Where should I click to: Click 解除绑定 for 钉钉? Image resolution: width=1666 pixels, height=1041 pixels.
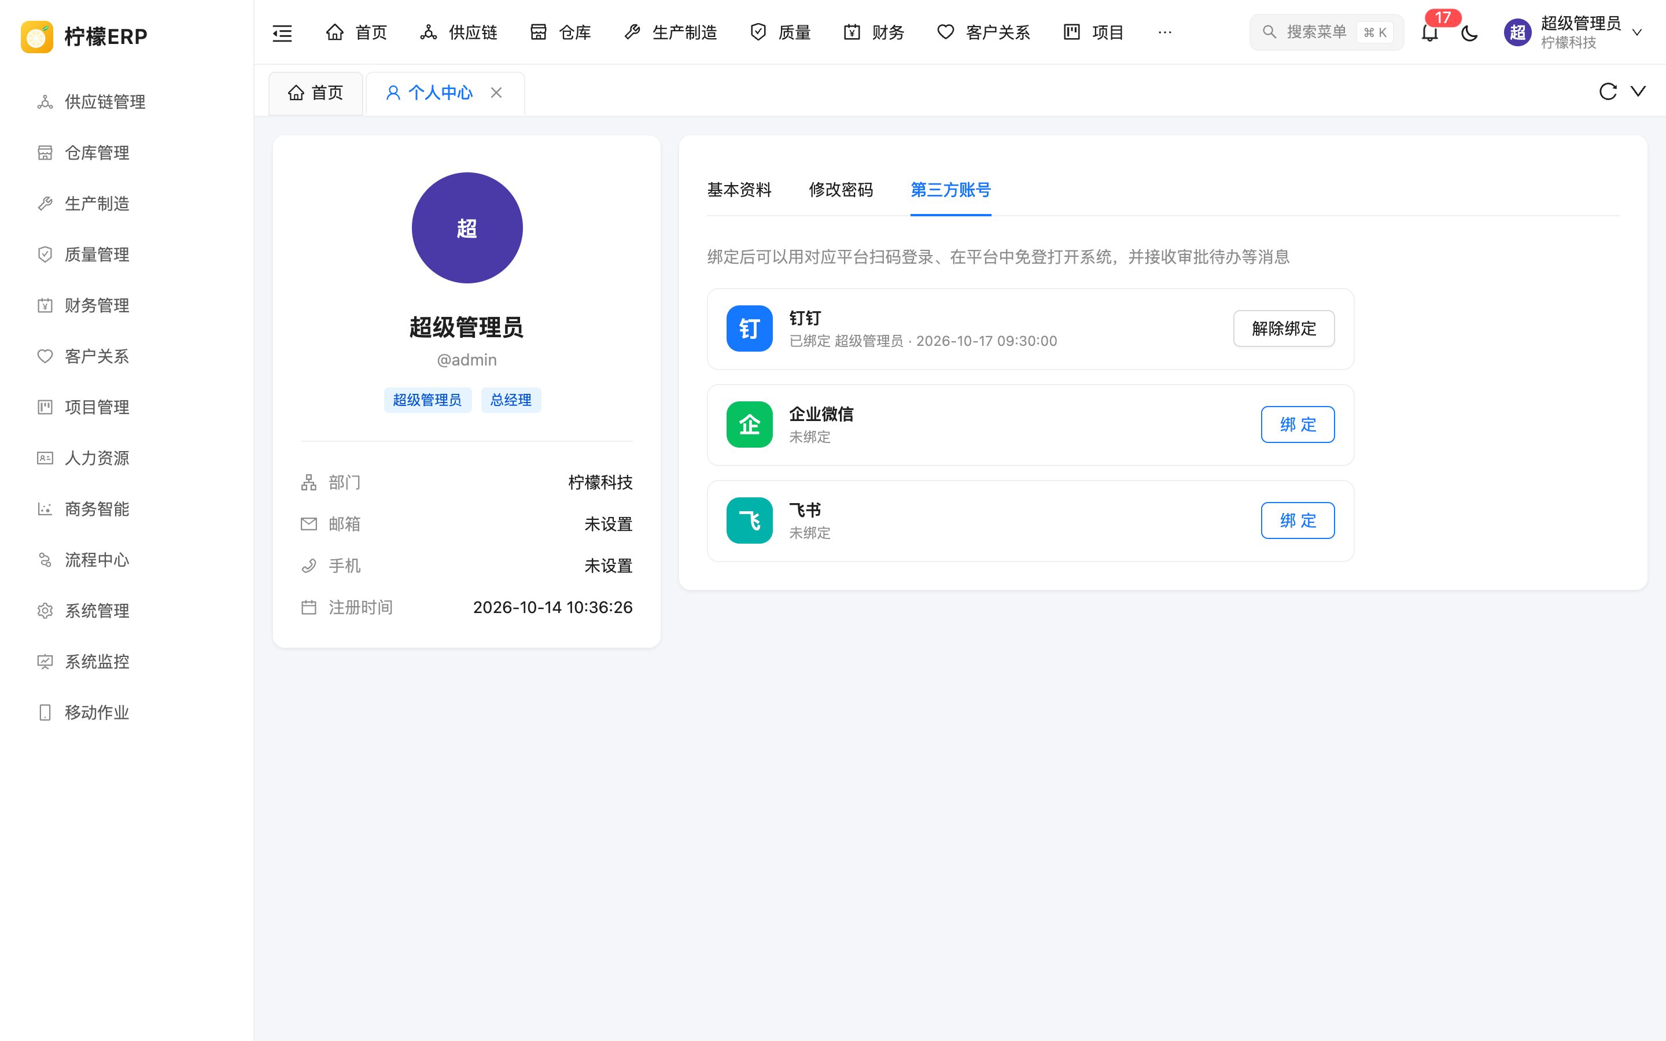tap(1284, 328)
